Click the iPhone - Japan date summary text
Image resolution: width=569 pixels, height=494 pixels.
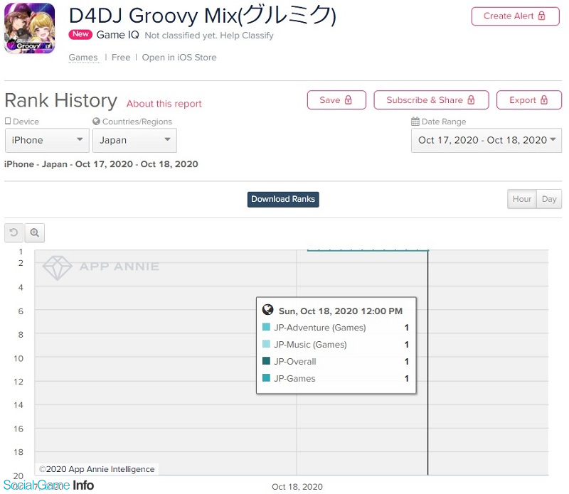[x=101, y=164]
